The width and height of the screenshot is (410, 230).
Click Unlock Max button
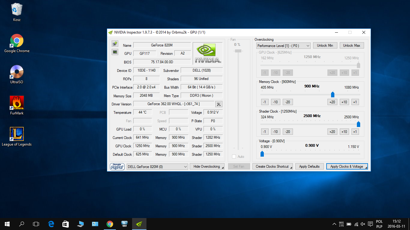[352, 46]
